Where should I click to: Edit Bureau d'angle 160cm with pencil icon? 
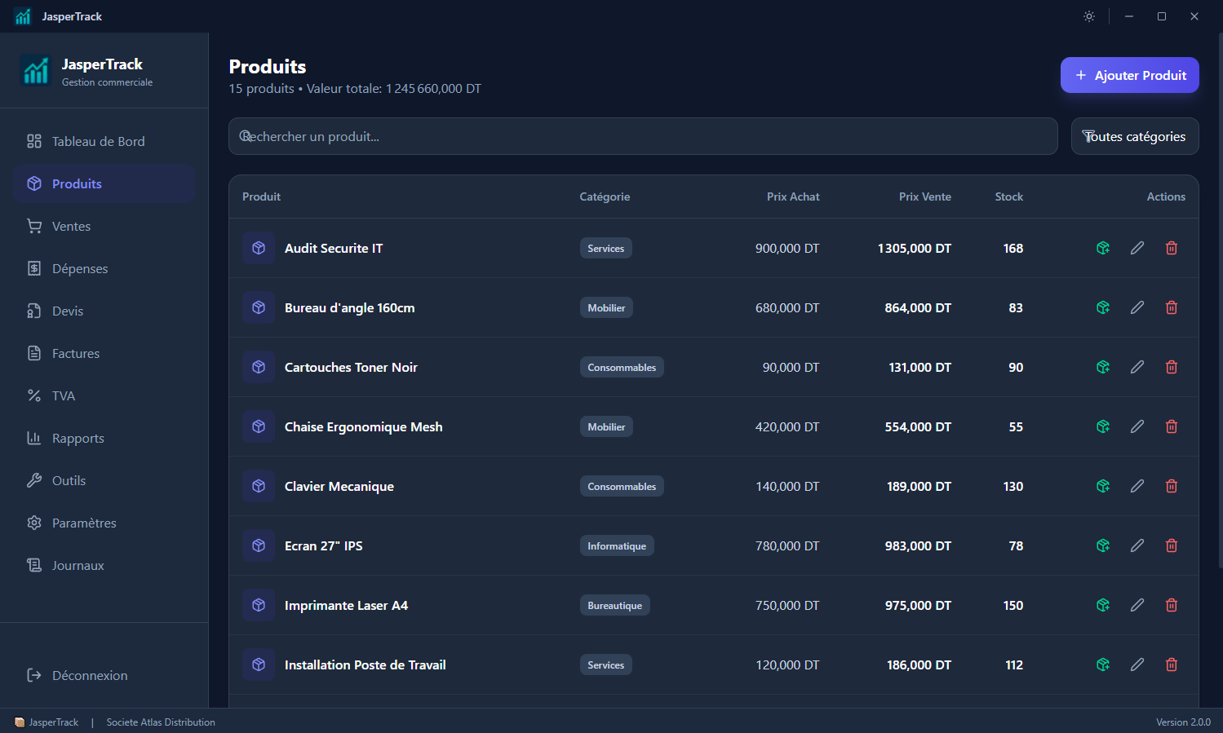[x=1137, y=307]
